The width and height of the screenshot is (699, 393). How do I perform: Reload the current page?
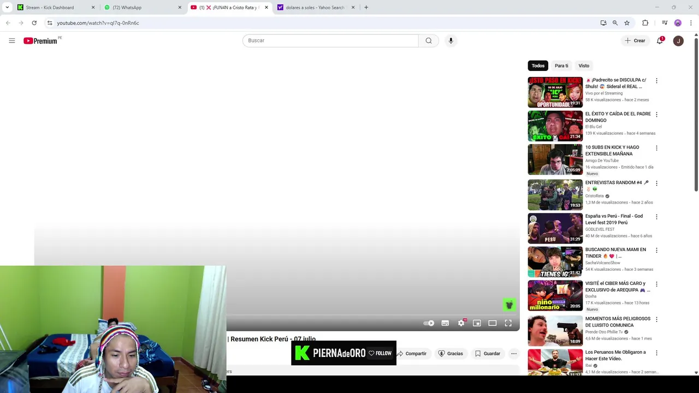click(x=34, y=23)
